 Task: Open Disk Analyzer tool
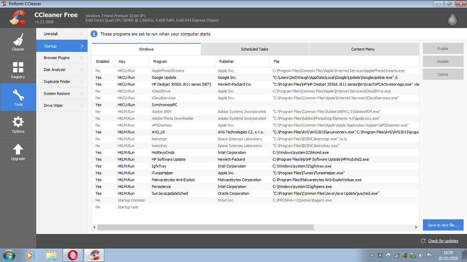coord(62,69)
